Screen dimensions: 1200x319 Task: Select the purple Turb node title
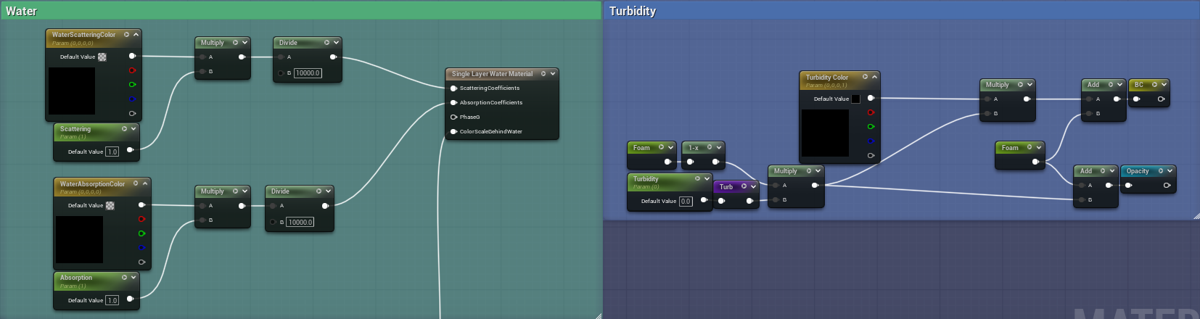tap(726, 187)
